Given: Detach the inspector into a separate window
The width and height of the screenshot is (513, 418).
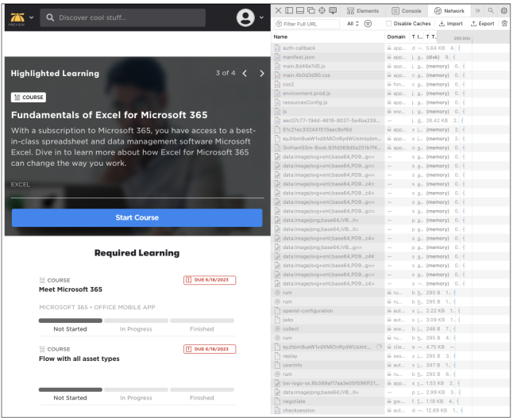Looking at the screenshot, I should (x=310, y=10).
